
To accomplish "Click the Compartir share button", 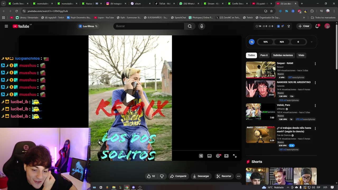I will [x=178, y=176].
